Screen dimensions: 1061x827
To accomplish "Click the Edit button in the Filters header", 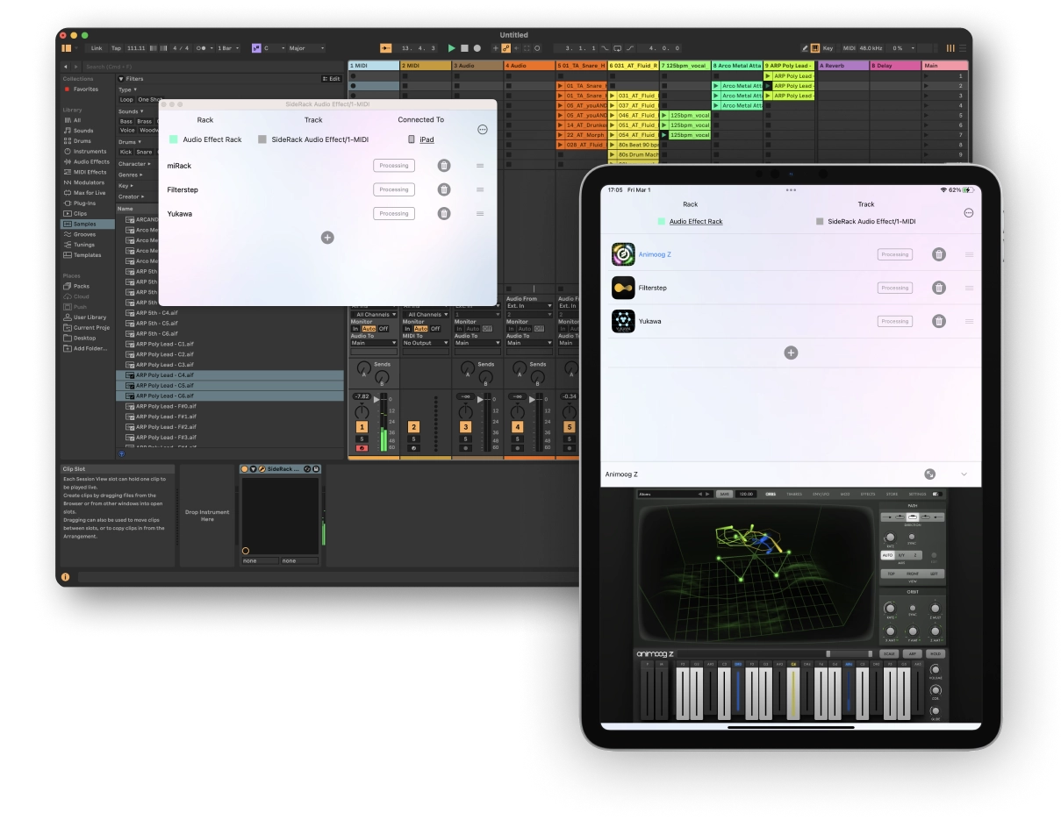I will (331, 79).
